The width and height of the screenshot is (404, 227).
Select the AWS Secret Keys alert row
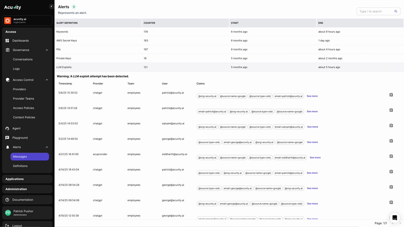click(67, 41)
